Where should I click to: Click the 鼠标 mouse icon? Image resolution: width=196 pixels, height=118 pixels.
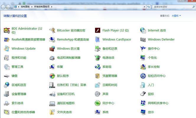[143, 94]
